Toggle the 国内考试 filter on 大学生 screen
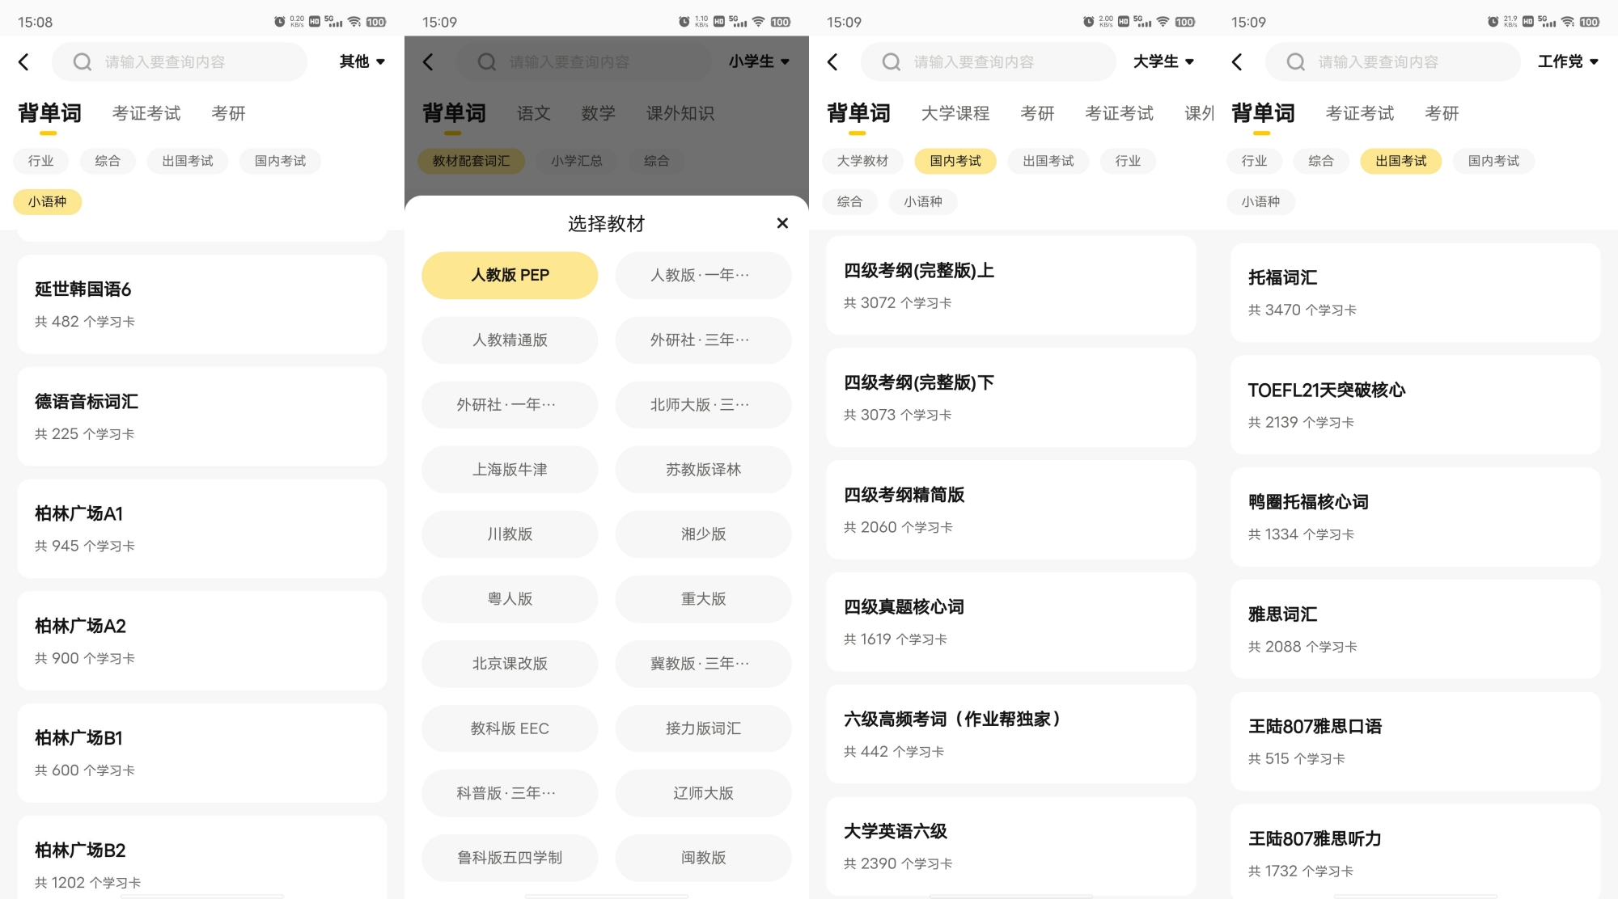This screenshot has width=1618, height=899. click(x=955, y=161)
